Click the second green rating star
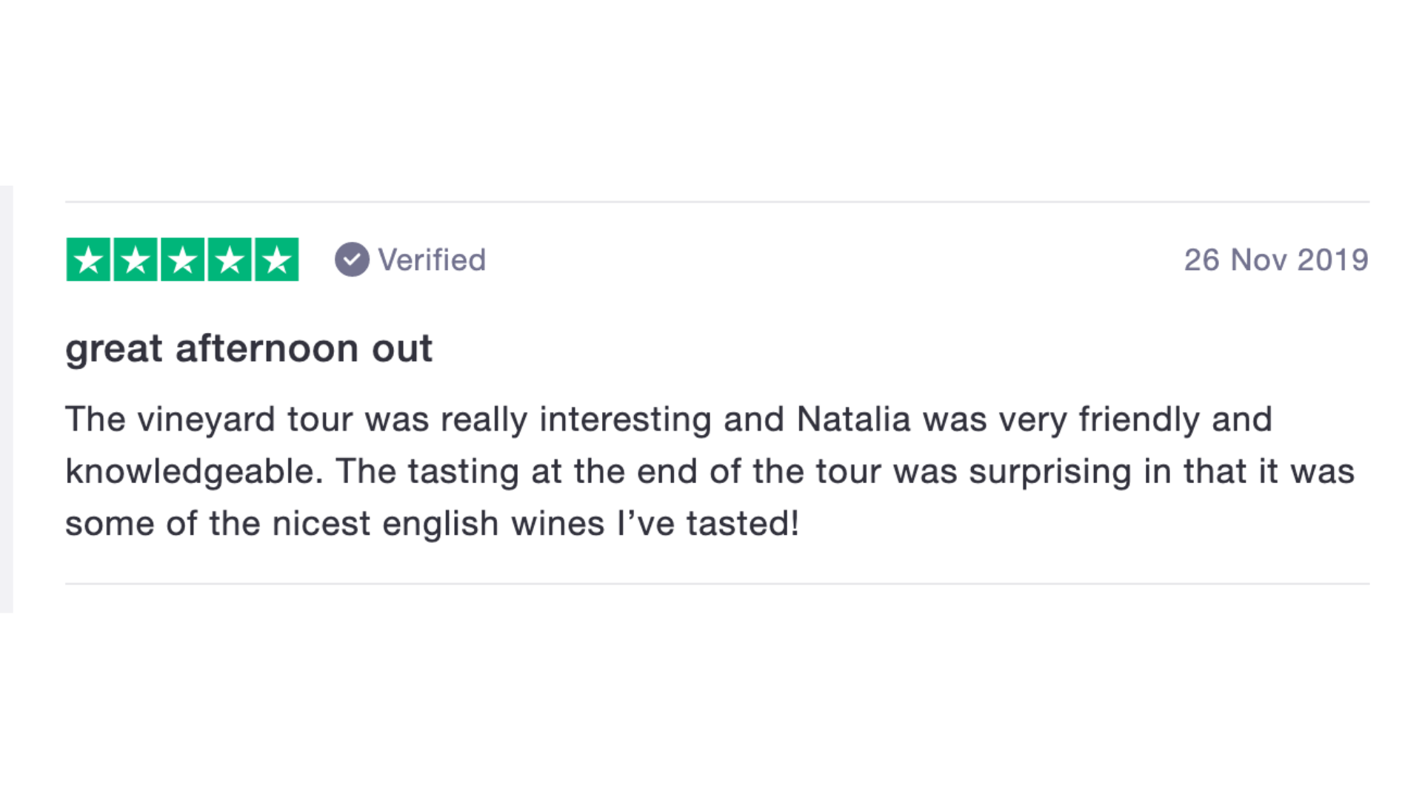Screen dimensions: 1422x799 point(136,260)
